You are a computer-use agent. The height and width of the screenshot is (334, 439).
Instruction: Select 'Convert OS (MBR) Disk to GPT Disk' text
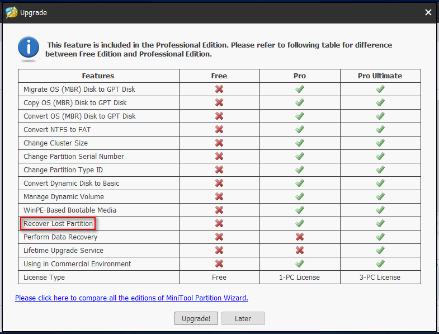79,116
